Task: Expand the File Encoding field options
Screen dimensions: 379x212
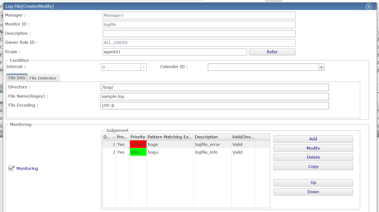Action: click(x=214, y=105)
